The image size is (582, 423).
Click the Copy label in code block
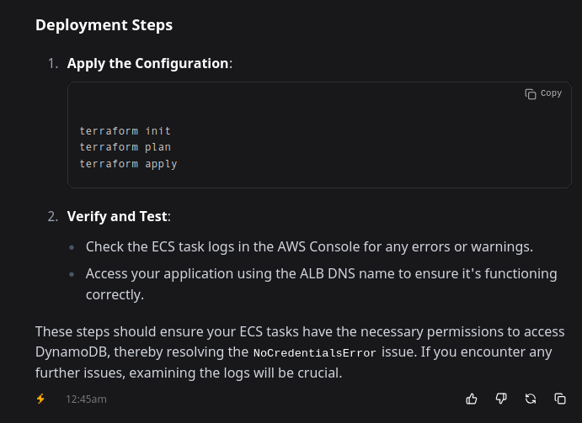click(x=551, y=93)
